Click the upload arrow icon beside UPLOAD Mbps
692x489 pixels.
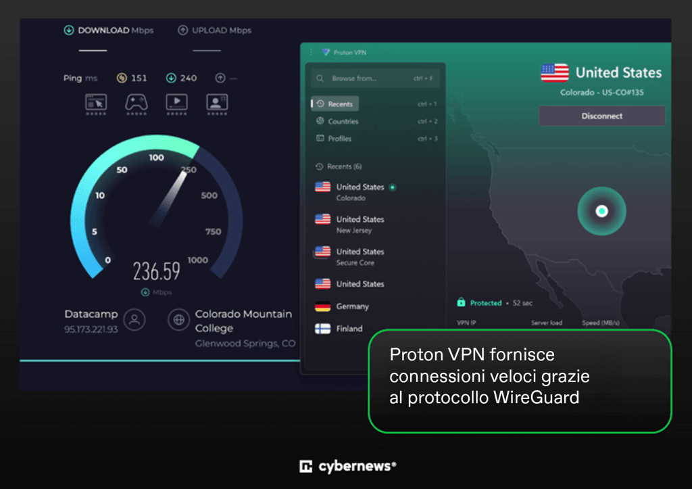click(182, 30)
